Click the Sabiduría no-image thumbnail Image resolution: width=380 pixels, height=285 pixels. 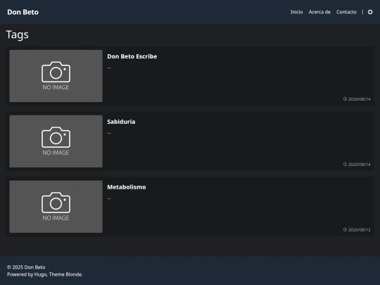(56, 141)
